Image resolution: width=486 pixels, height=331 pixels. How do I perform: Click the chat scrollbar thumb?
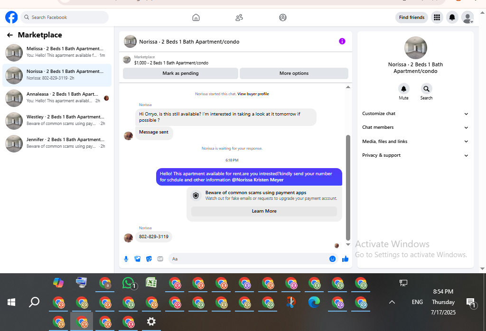coord(348,188)
